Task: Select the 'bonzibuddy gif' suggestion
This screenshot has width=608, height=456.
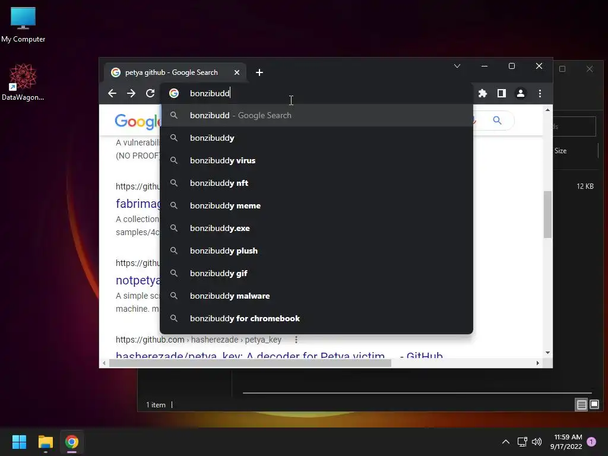Action: (316, 273)
